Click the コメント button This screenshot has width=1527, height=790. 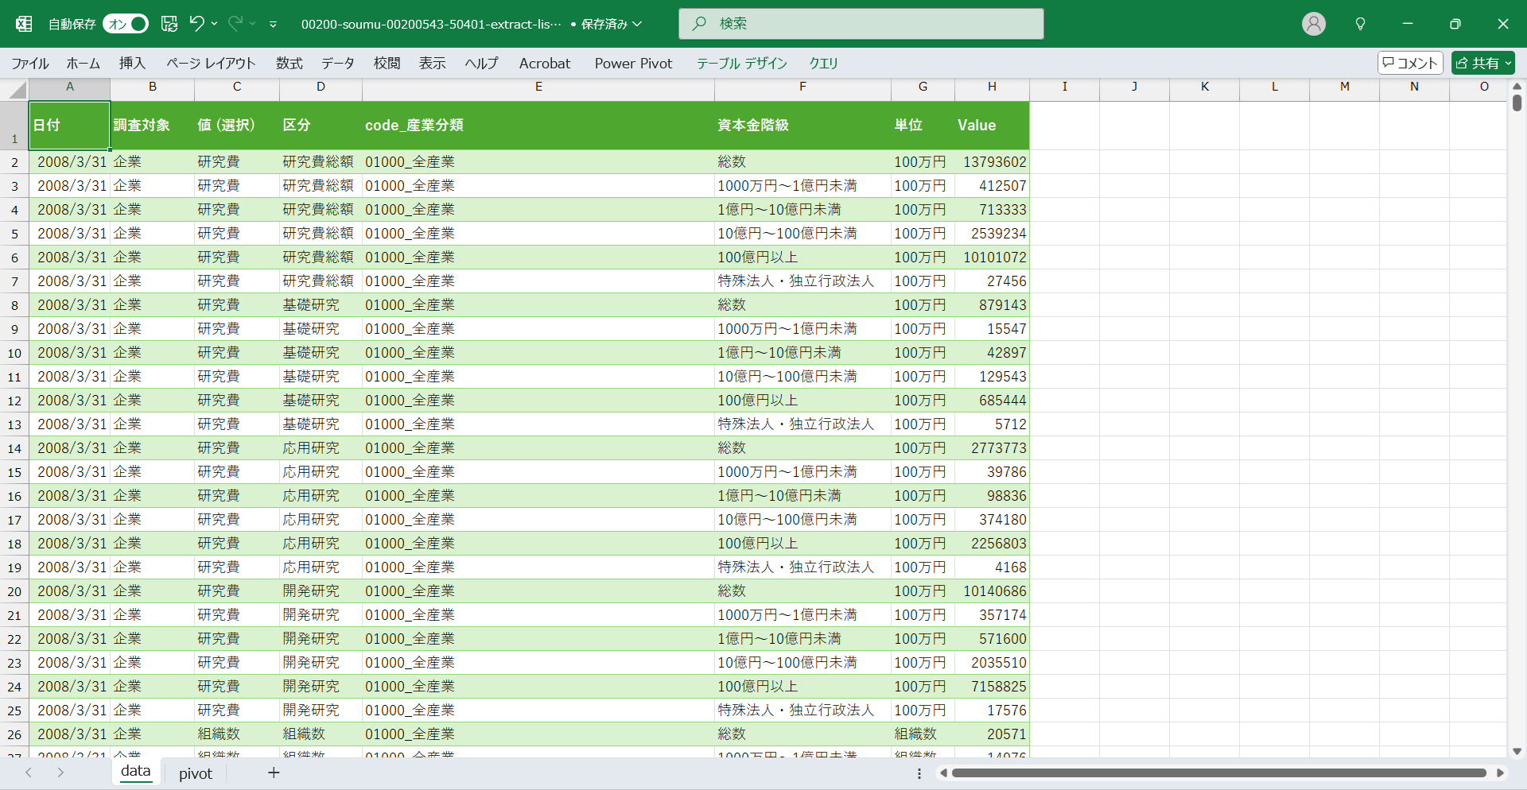pos(1409,63)
